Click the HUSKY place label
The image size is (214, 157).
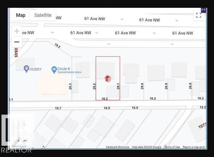36,69
